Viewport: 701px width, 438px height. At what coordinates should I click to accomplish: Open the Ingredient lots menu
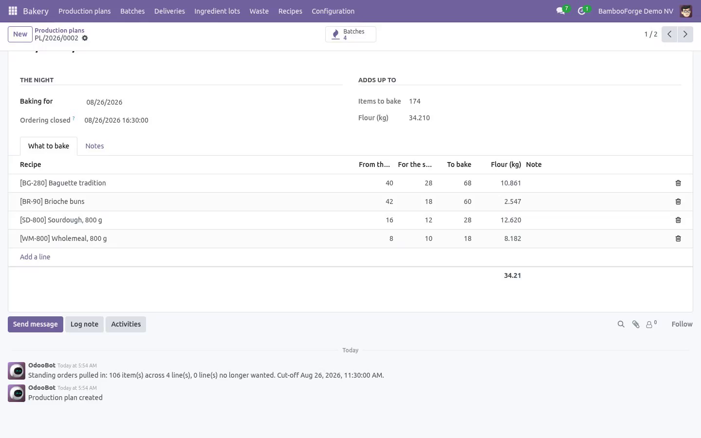coord(217,11)
